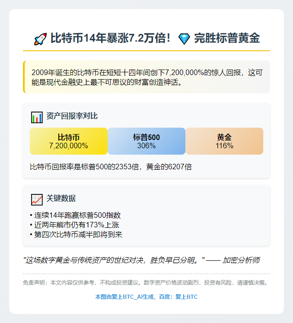The height and width of the screenshot is (323, 293).
Task: Click the headline 比特币14年暴涨7.2万倍
Action: point(110,38)
